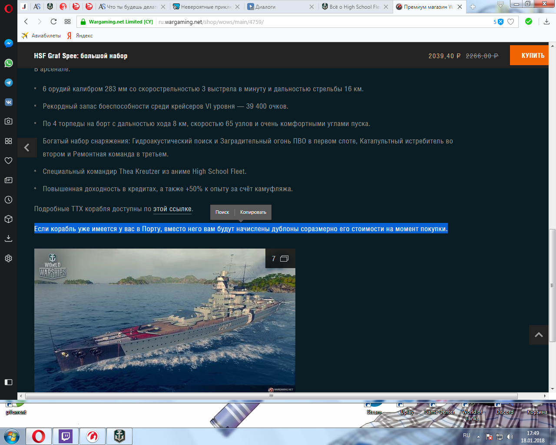Toggle the sidebar panel visibility button
The image size is (556, 445).
(8, 382)
